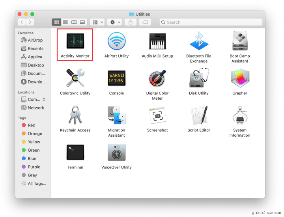Screen dimensions: 284x217
Task: Switch to icon view
Action: (56, 22)
